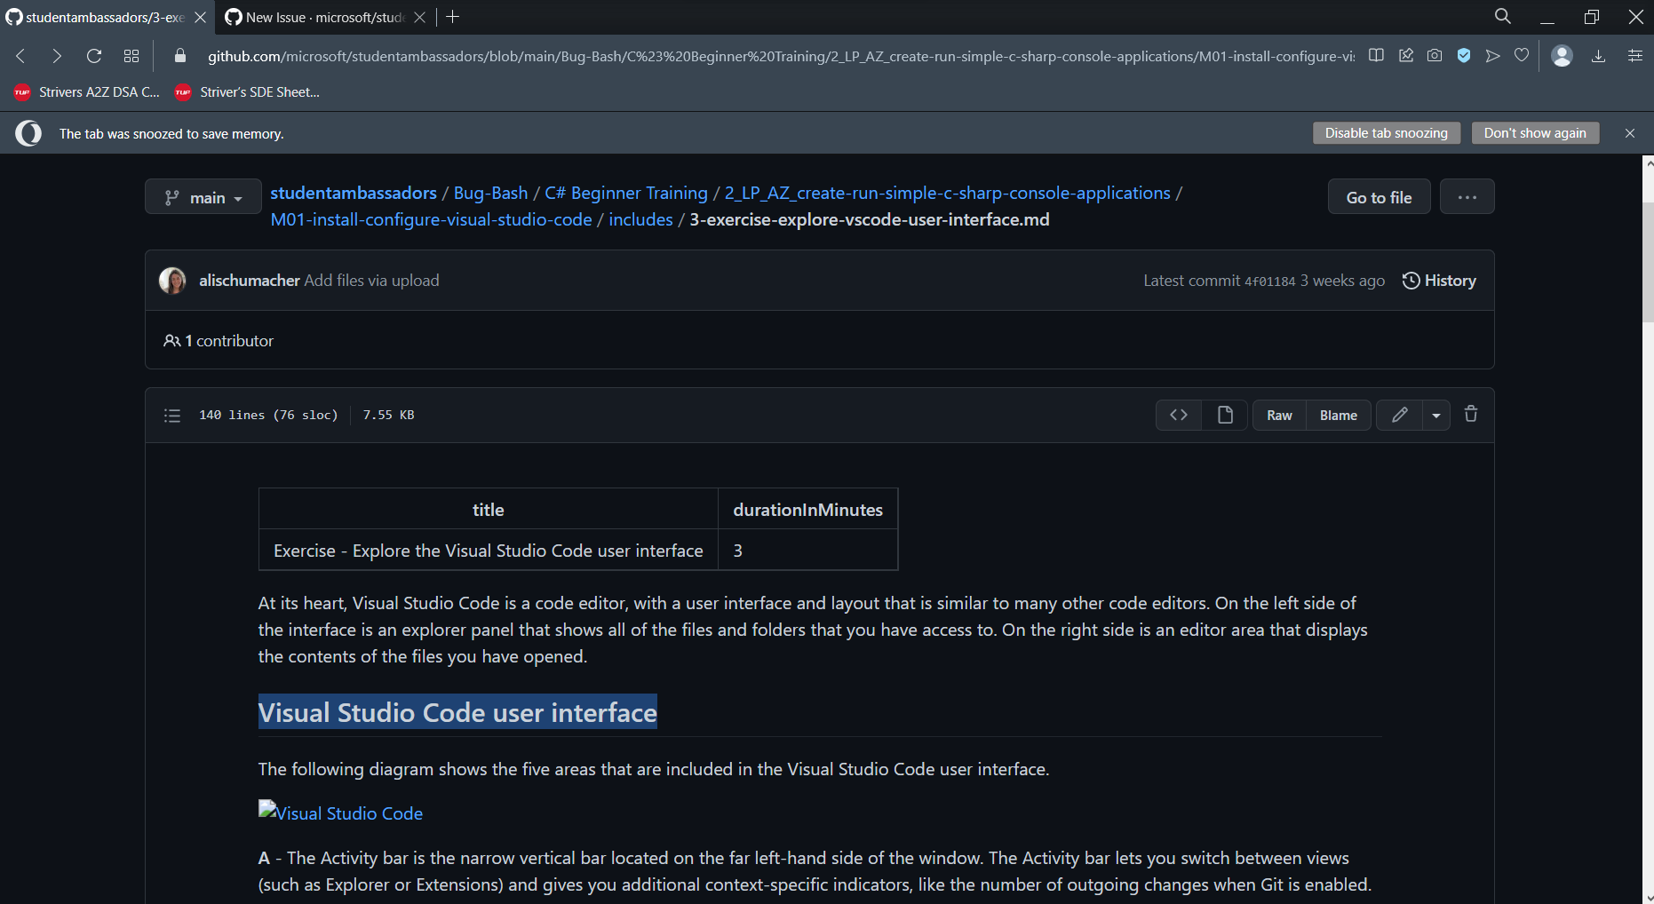Click the Exercise - Explore table cell
The width and height of the screenshot is (1654, 904).
[489, 551]
